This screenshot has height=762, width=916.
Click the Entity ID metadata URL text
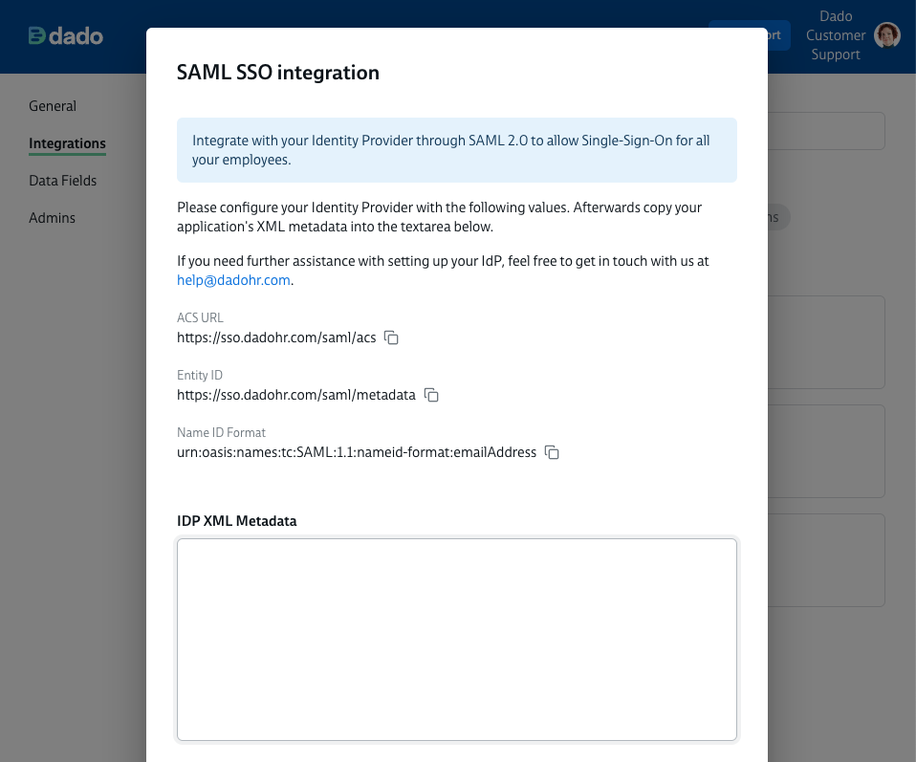[296, 395]
